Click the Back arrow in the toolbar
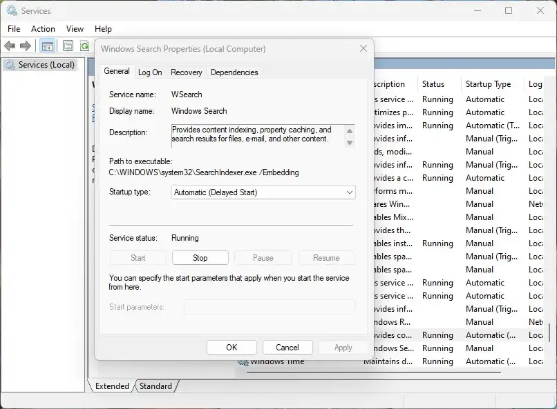 tap(10, 46)
